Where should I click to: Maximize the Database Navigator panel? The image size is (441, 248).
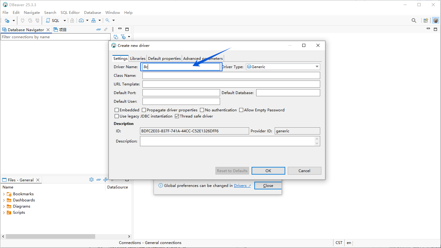click(x=127, y=29)
